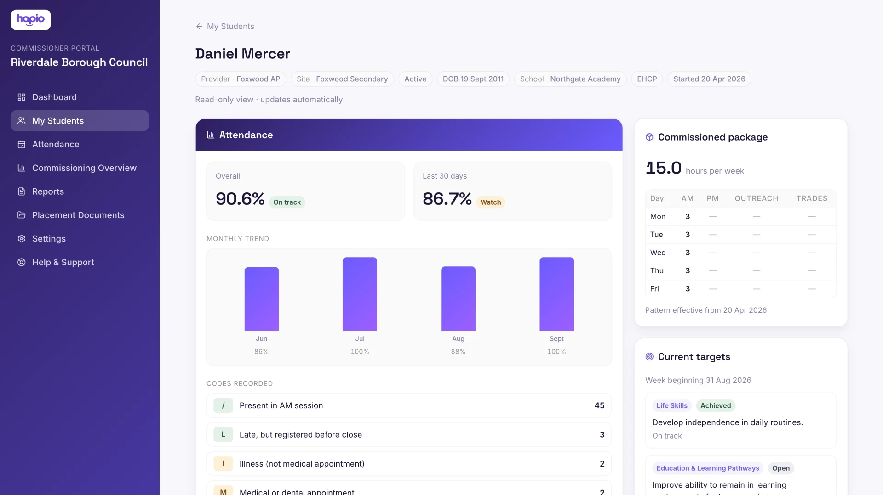Screen dimensions: 883x495
Task: Click the Provider Foxwood AP chip
Action: [241, 79]
